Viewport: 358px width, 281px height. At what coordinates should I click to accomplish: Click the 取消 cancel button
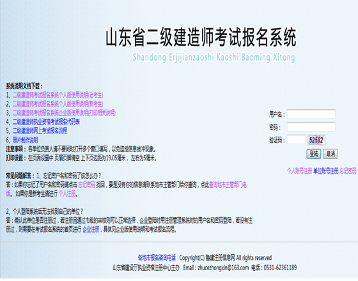(x=331, y=154)
